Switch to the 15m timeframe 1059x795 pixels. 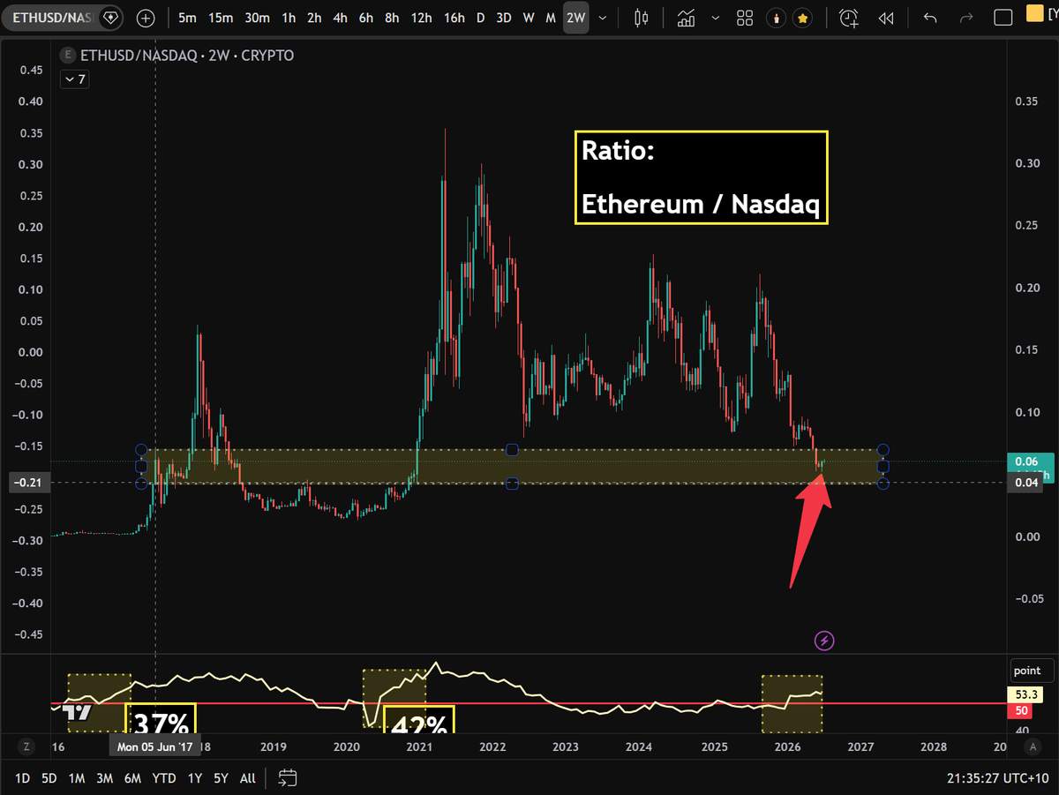pyautogui.click(x=221, y=18)
